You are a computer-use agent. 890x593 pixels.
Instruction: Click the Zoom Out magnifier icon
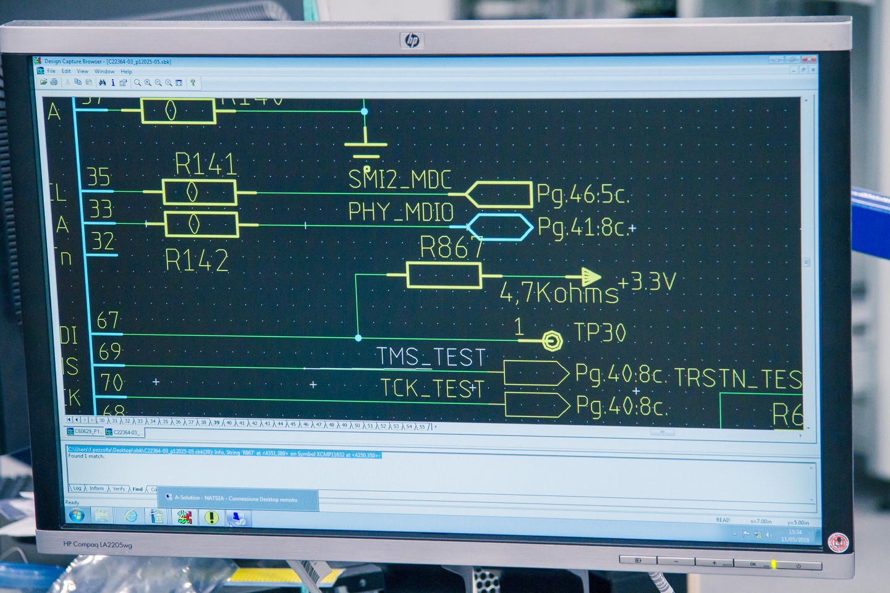click(x=158, y=83)
